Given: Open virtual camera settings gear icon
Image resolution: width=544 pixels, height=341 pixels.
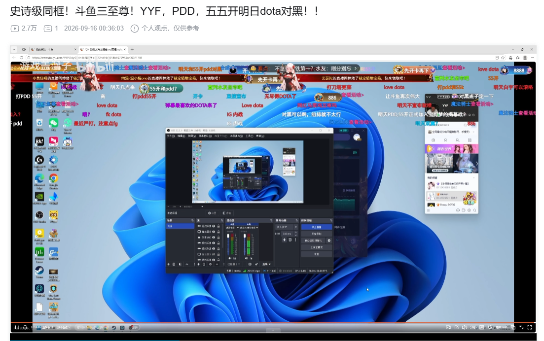Looking at the screenshot, I should 329,240.
